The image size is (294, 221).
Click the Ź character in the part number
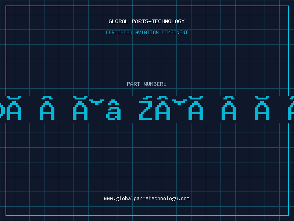tap(145, 108)
